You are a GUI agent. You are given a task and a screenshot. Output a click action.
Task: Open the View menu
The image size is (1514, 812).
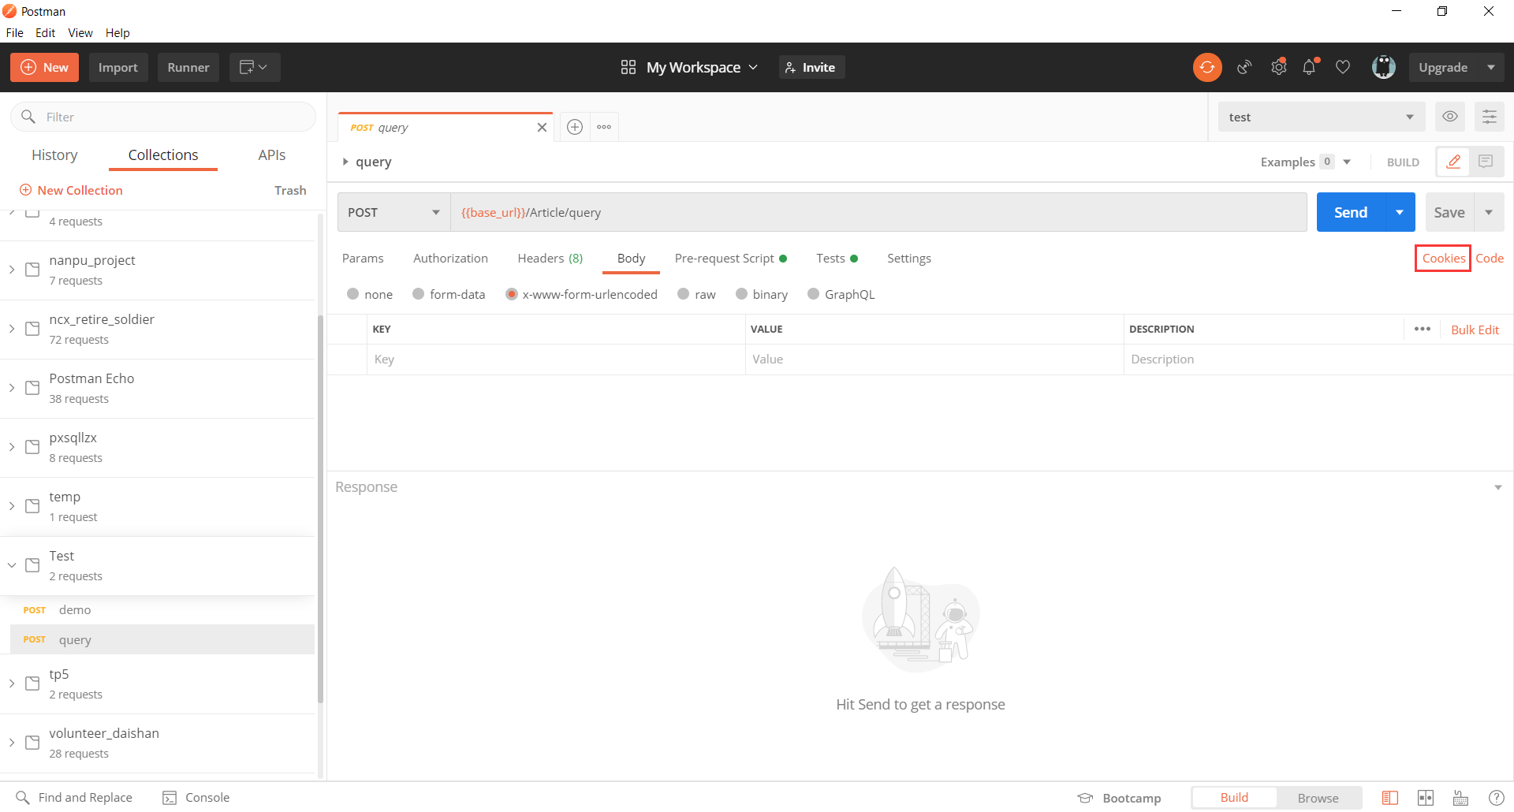pos(80,32)
